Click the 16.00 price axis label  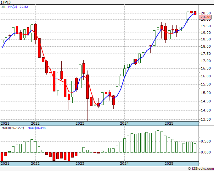pos(206,76)
